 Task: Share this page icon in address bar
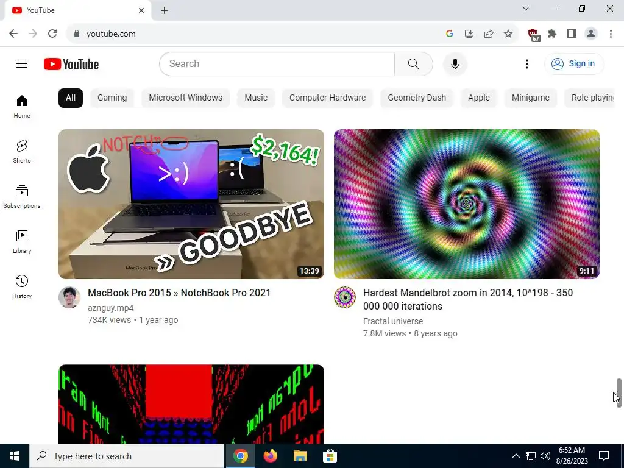pos(489,34)
